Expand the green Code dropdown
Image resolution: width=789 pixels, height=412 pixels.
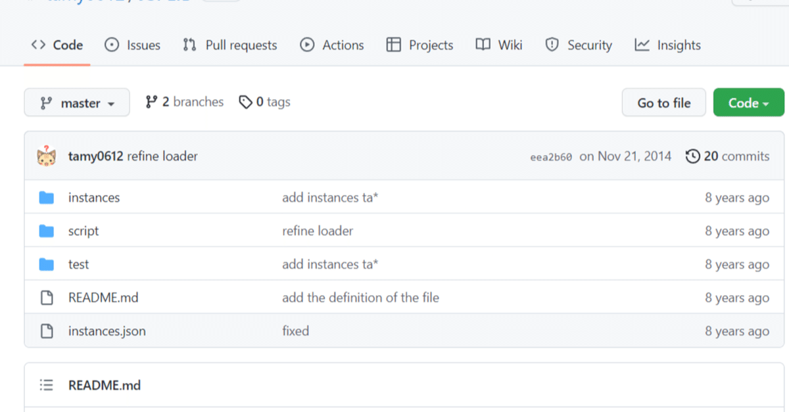click(748, 103)
